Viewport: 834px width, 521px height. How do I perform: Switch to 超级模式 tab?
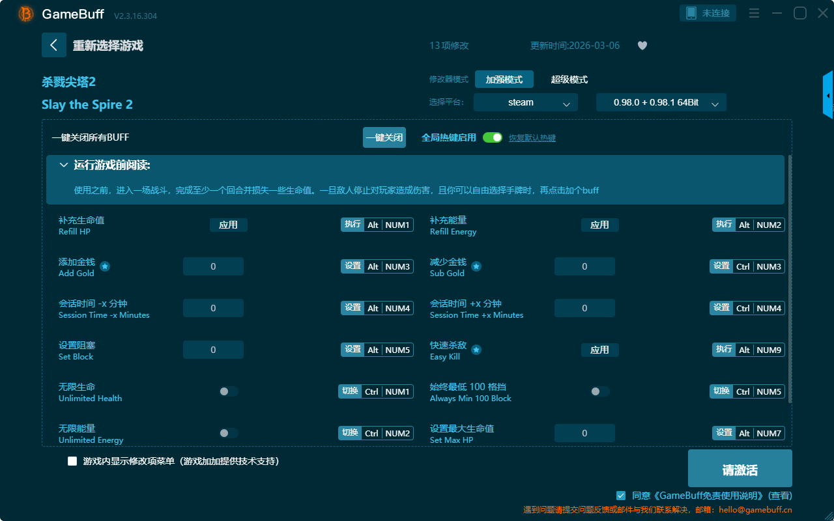569,79
